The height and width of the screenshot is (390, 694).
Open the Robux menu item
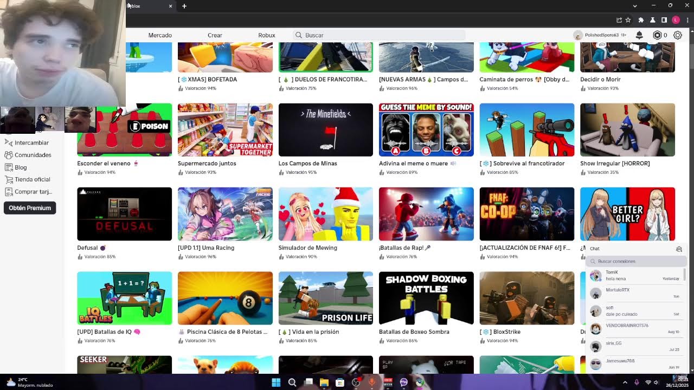tap(267, 35)
